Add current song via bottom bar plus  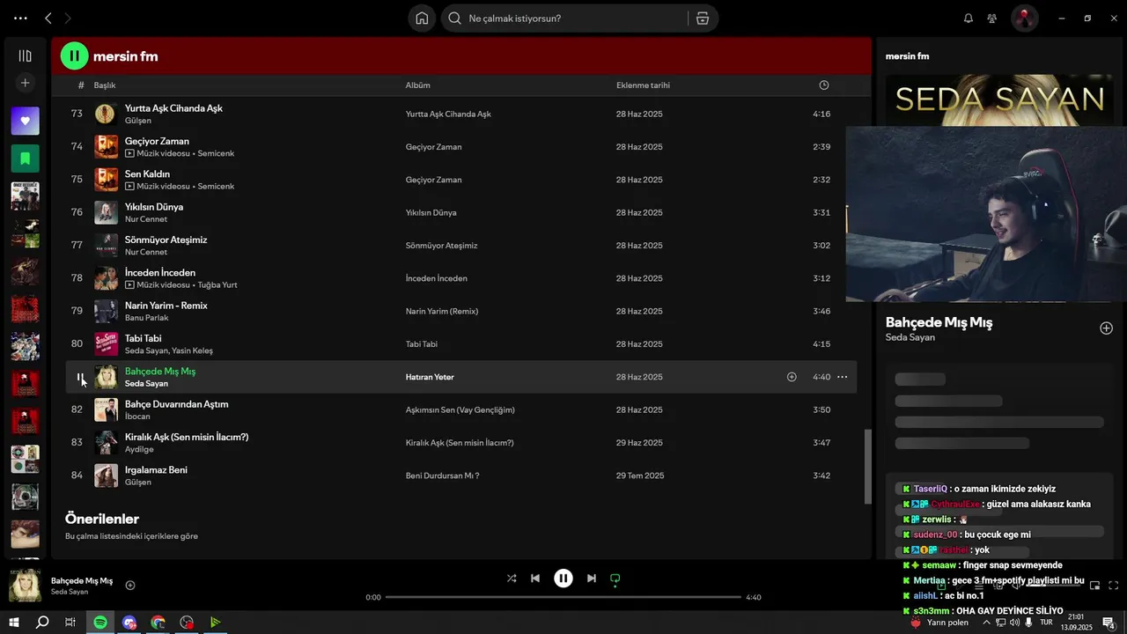130,586
